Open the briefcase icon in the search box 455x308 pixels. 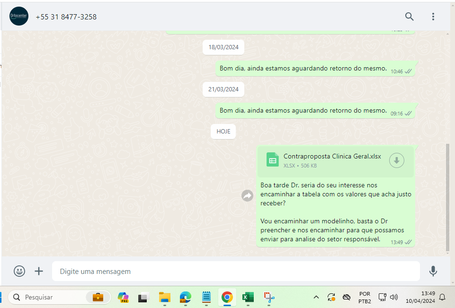[98, 297]
